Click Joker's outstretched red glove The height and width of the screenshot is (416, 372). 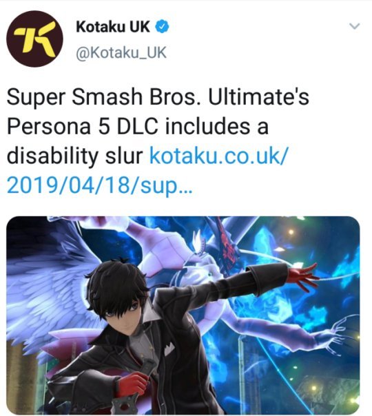coord(302,278)
